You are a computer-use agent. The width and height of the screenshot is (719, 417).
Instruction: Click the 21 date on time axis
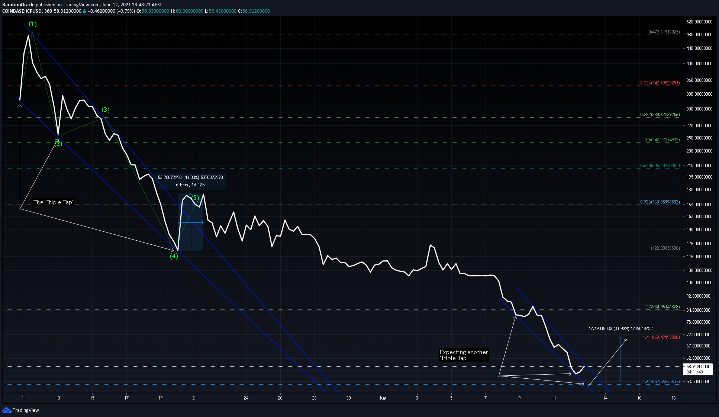coord(194,398)
